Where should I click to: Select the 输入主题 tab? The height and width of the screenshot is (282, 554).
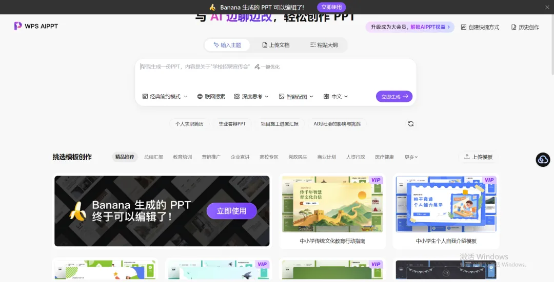(227, 45)
